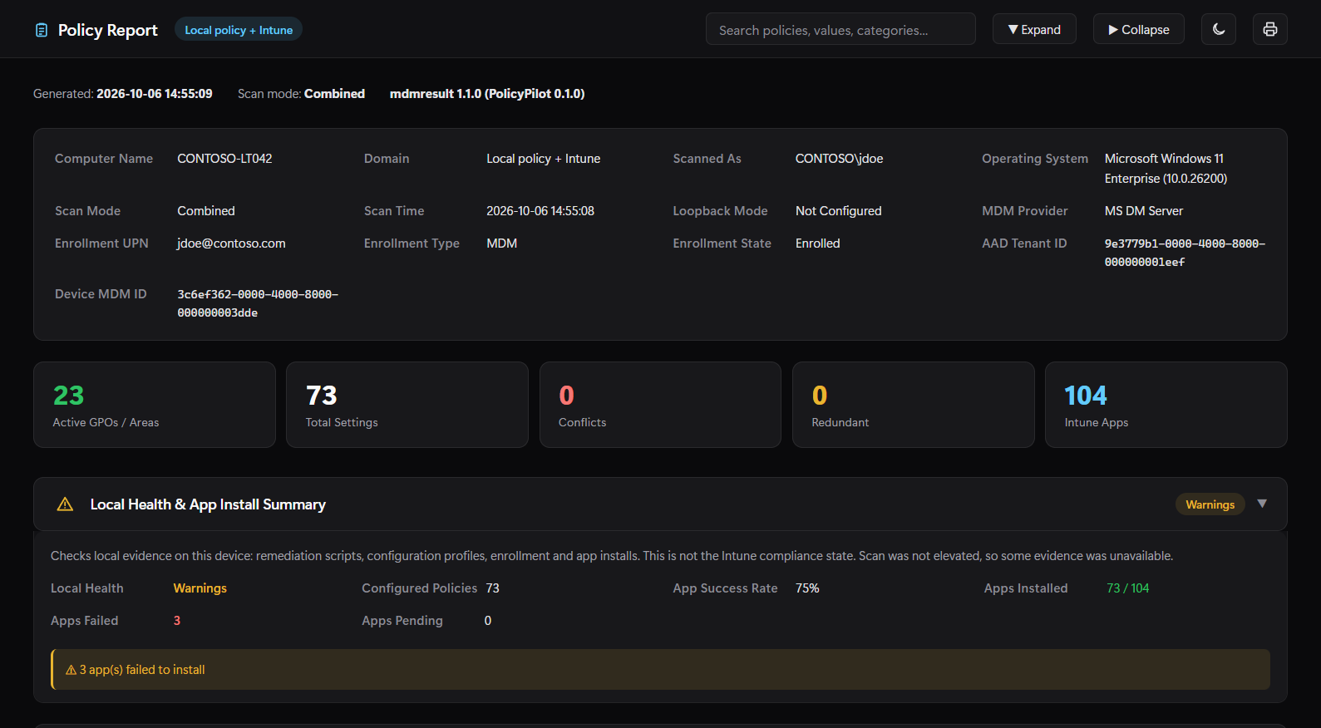Click the Collapse all button
The height and width of the screenshot is (728, 1321).
1139,29
